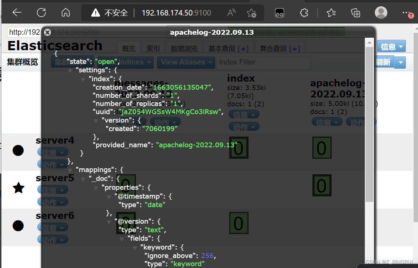Open the View Aliases dropdown
418x268 pixels.
(186, 62)
